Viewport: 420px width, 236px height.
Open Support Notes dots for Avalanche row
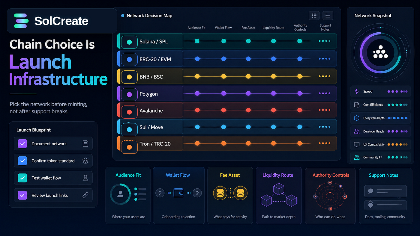click(x=325, y=110)
